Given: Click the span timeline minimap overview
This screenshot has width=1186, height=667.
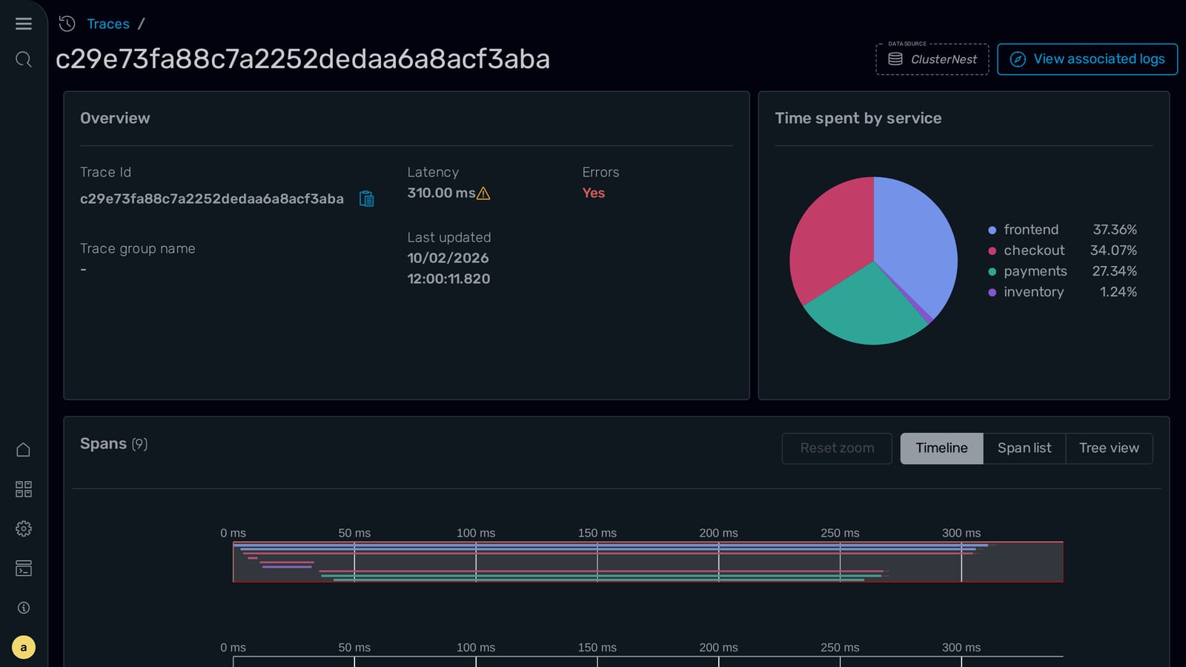Looking at the screenshot, I should pyautogui.click(x=648, y=562).
